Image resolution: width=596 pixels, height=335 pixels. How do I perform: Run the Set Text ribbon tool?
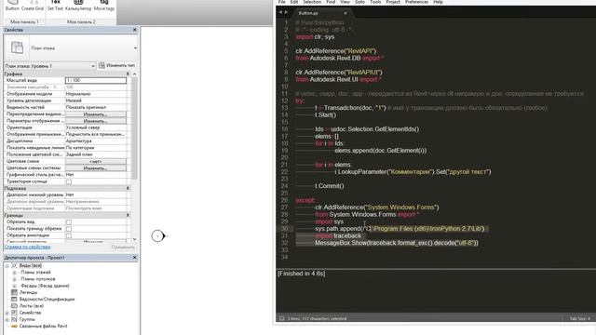pos(55,6)
